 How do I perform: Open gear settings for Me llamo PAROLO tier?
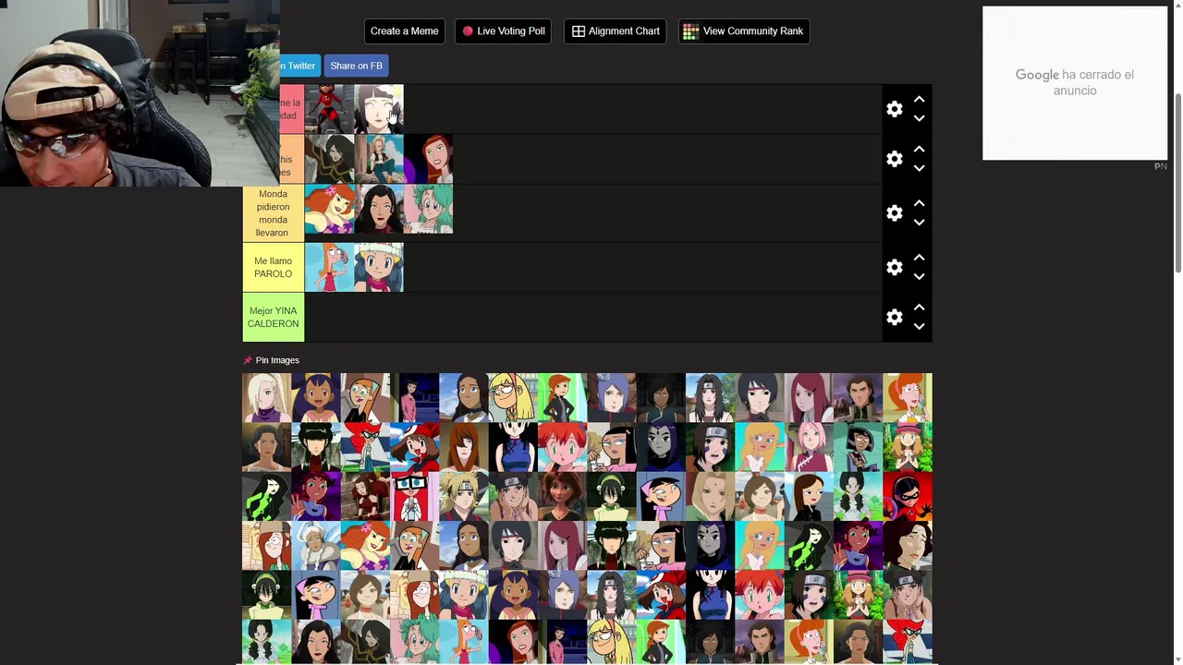tap(894, 267)
